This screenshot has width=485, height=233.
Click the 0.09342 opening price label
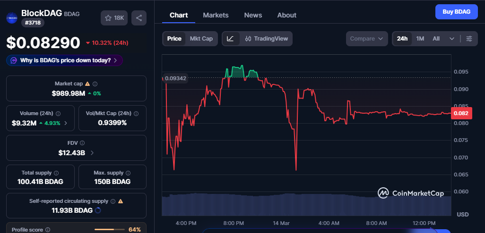pyautogui.click(x=175, y=78)
